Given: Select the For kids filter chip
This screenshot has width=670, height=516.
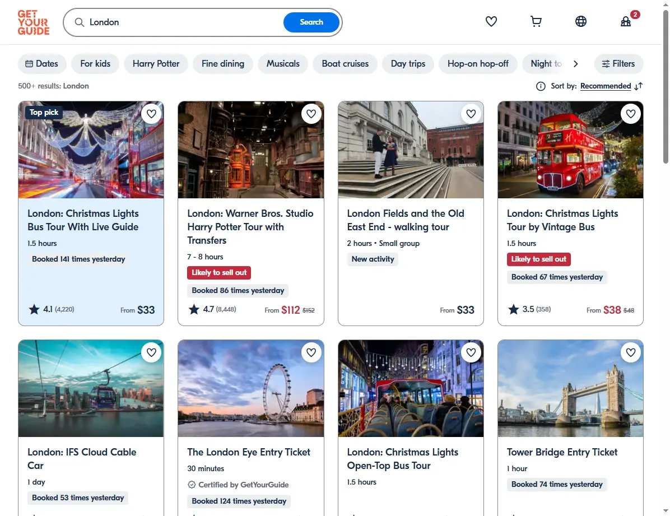Looking at the screenshot, I should tap(95, 64).
